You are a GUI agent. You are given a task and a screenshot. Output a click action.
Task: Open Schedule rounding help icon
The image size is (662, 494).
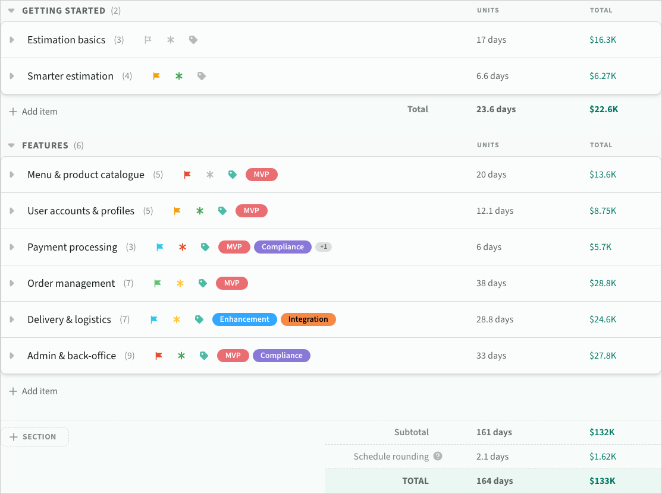[438, 457]
